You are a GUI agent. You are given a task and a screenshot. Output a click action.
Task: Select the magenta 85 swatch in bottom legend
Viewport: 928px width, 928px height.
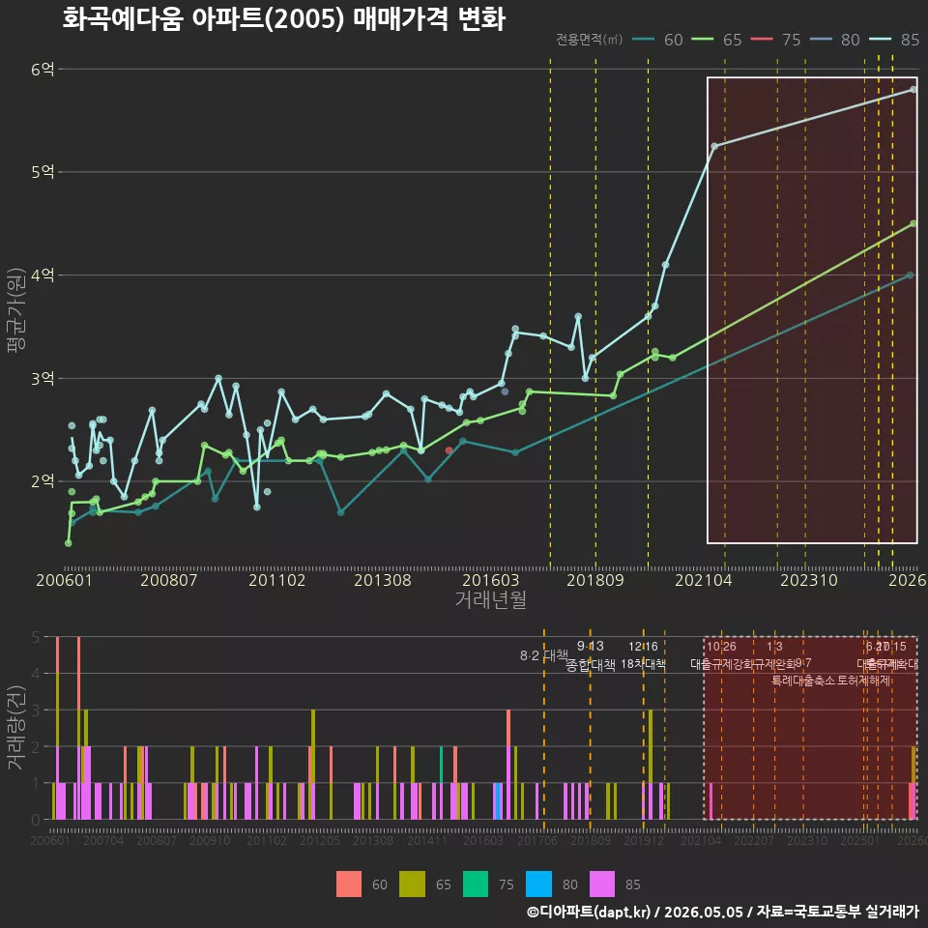pyautogui.click(x=602, y=884)
